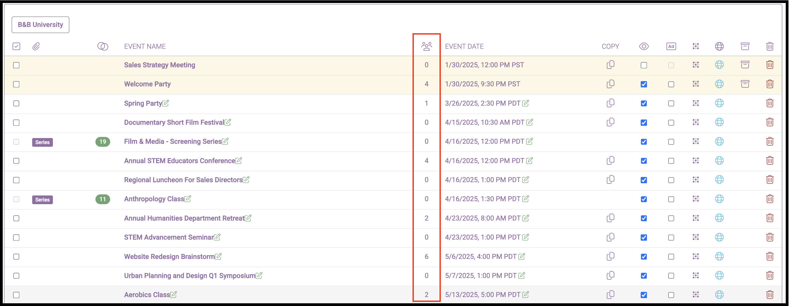This screenshot has width=789, height=306.
Task: Enable Ad checkbox for Welcome Party
Action: coord(671,84)
